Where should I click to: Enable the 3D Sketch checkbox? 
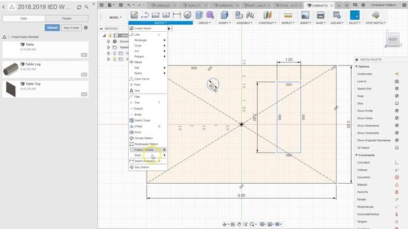[x=397, y=148]
